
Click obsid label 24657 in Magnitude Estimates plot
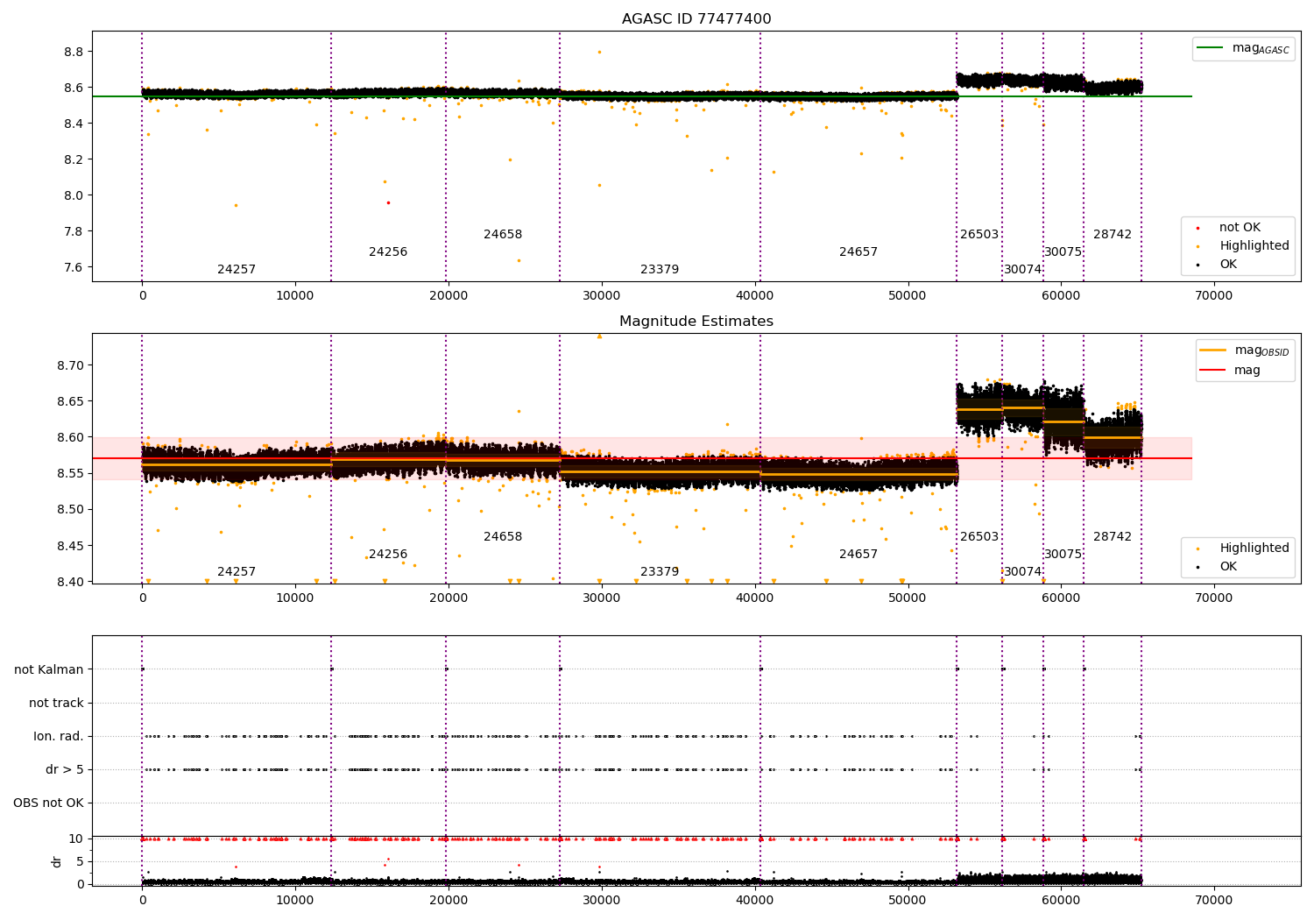pyautogui.click(x=858, y=555)
